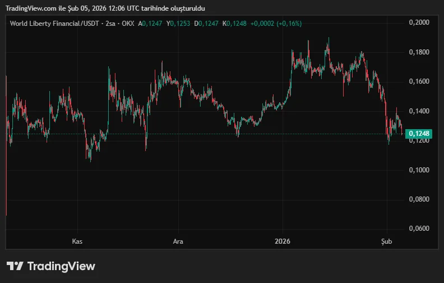Click the 0,1800 price scale label
The image size is (444, 283).
(419, 52)
